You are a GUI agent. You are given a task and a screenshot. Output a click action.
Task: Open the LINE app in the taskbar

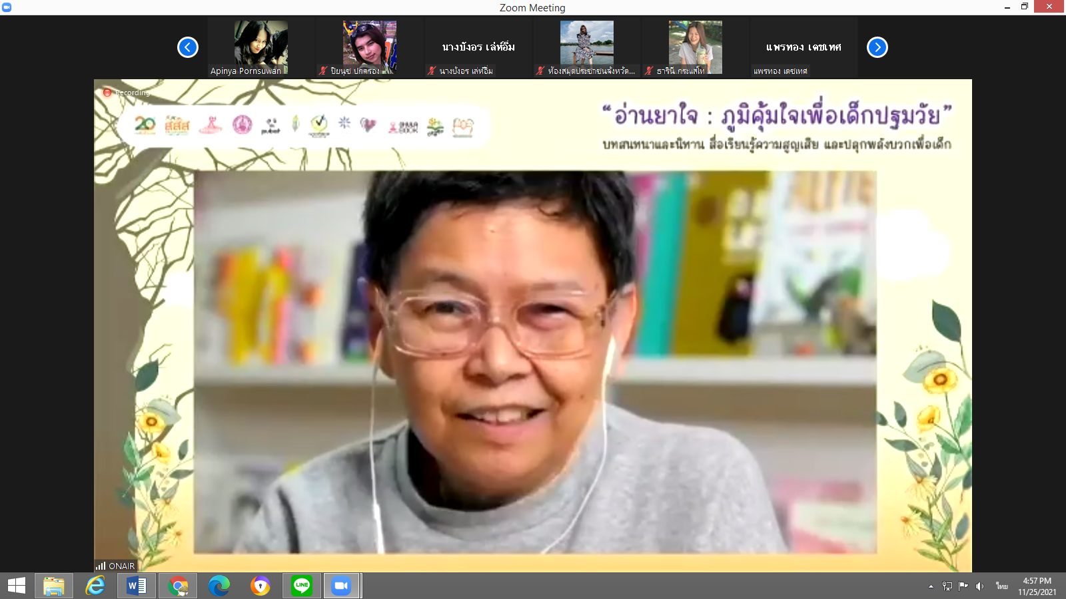pos(302,586)
